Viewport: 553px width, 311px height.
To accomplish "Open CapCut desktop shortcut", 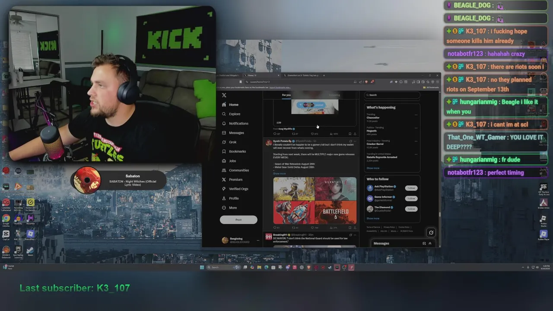I will pos(6,235).
